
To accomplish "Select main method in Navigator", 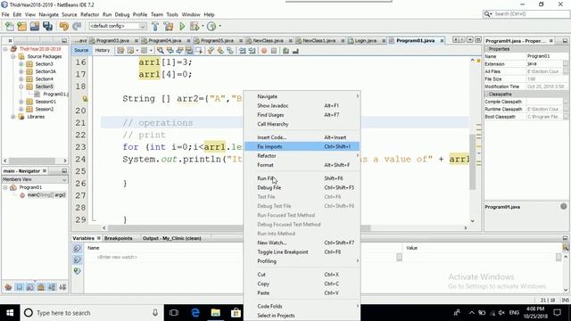I will coord(46,195).
